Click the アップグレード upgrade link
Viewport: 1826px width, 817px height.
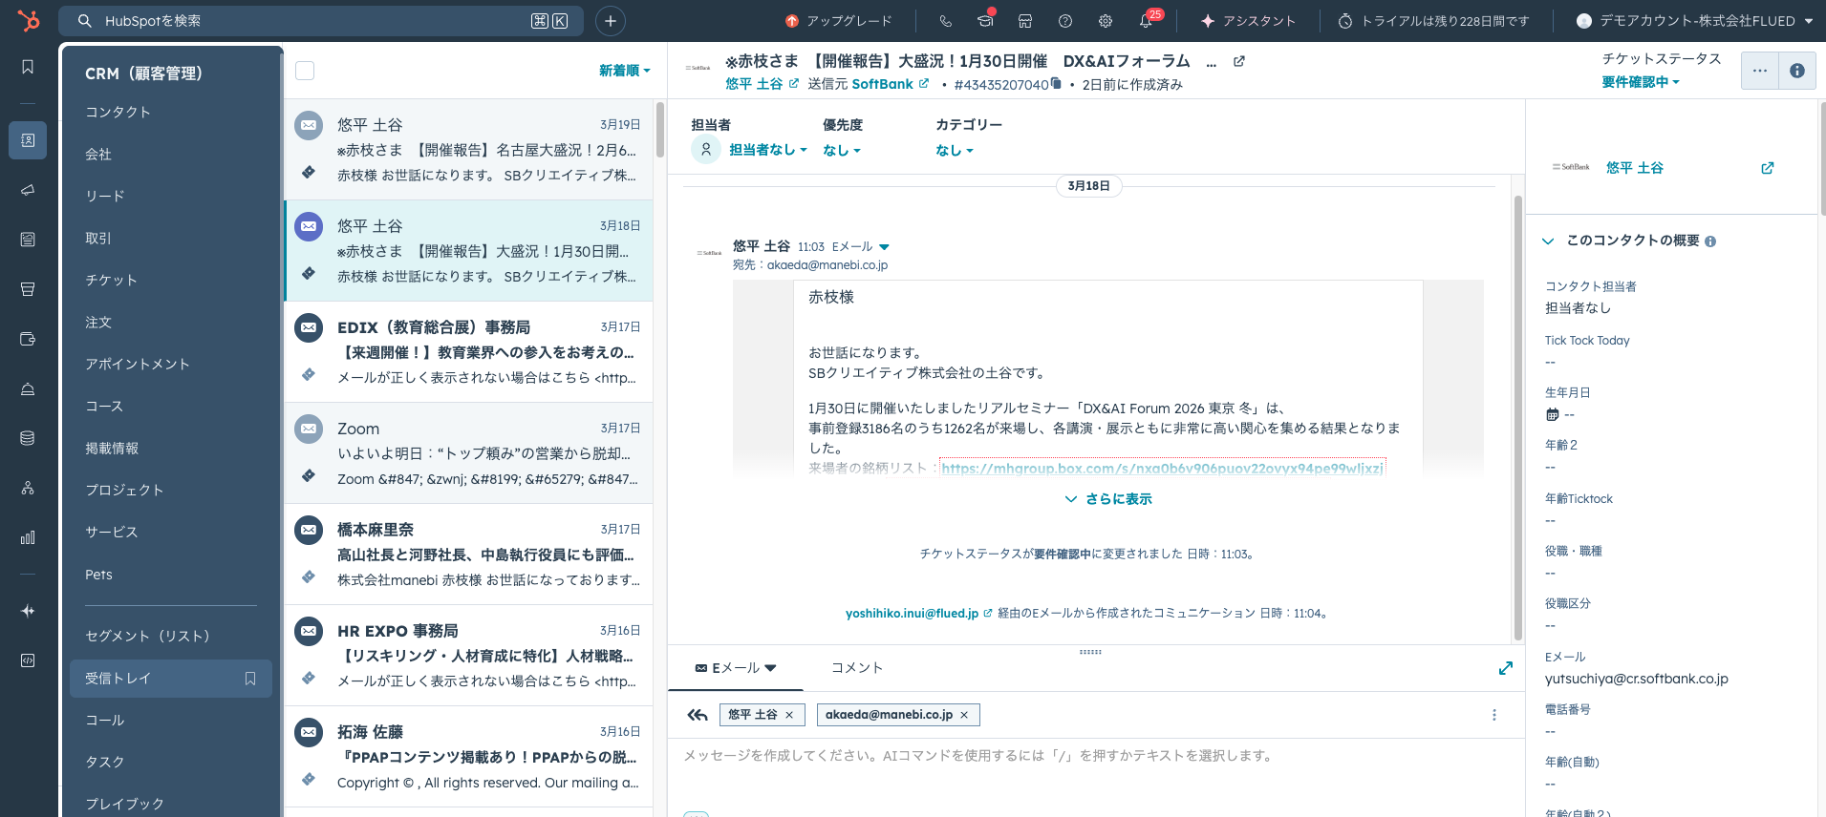tap(839, 21)
